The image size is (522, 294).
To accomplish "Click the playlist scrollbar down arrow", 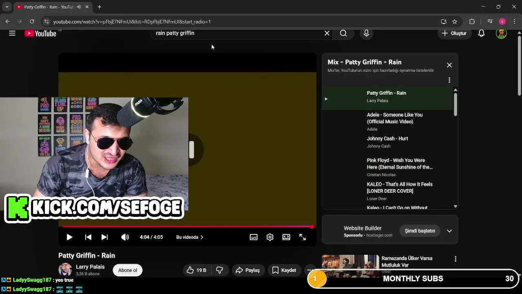I will click(456, 207).
